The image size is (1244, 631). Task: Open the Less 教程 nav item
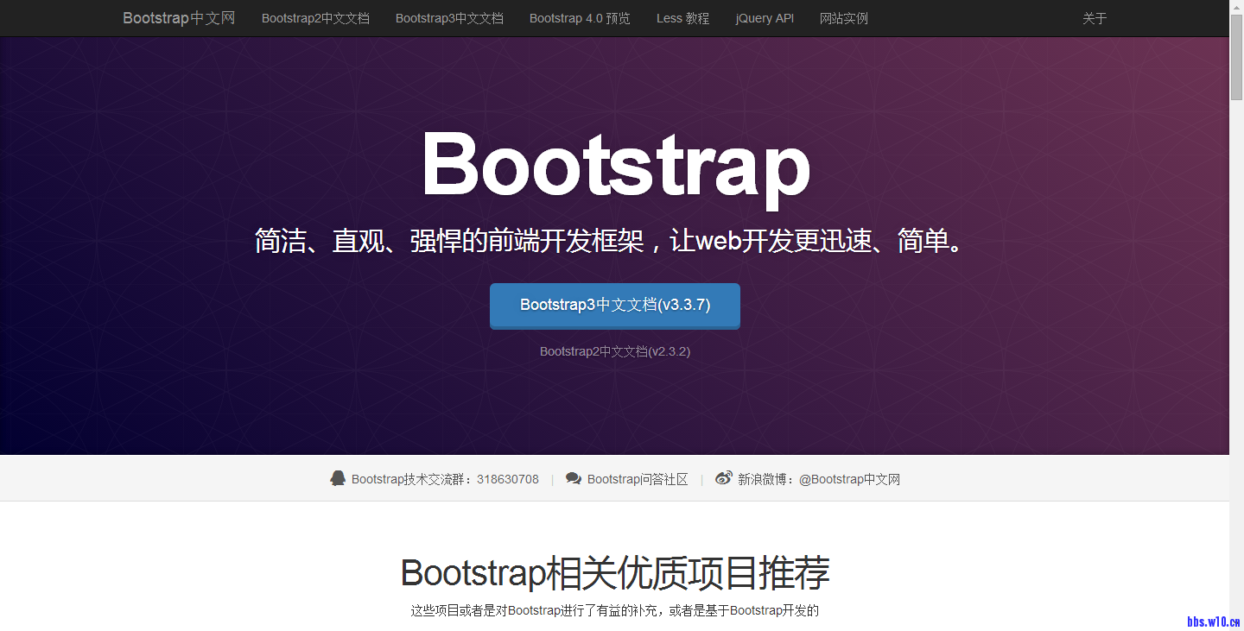click(x=682, y=18)
